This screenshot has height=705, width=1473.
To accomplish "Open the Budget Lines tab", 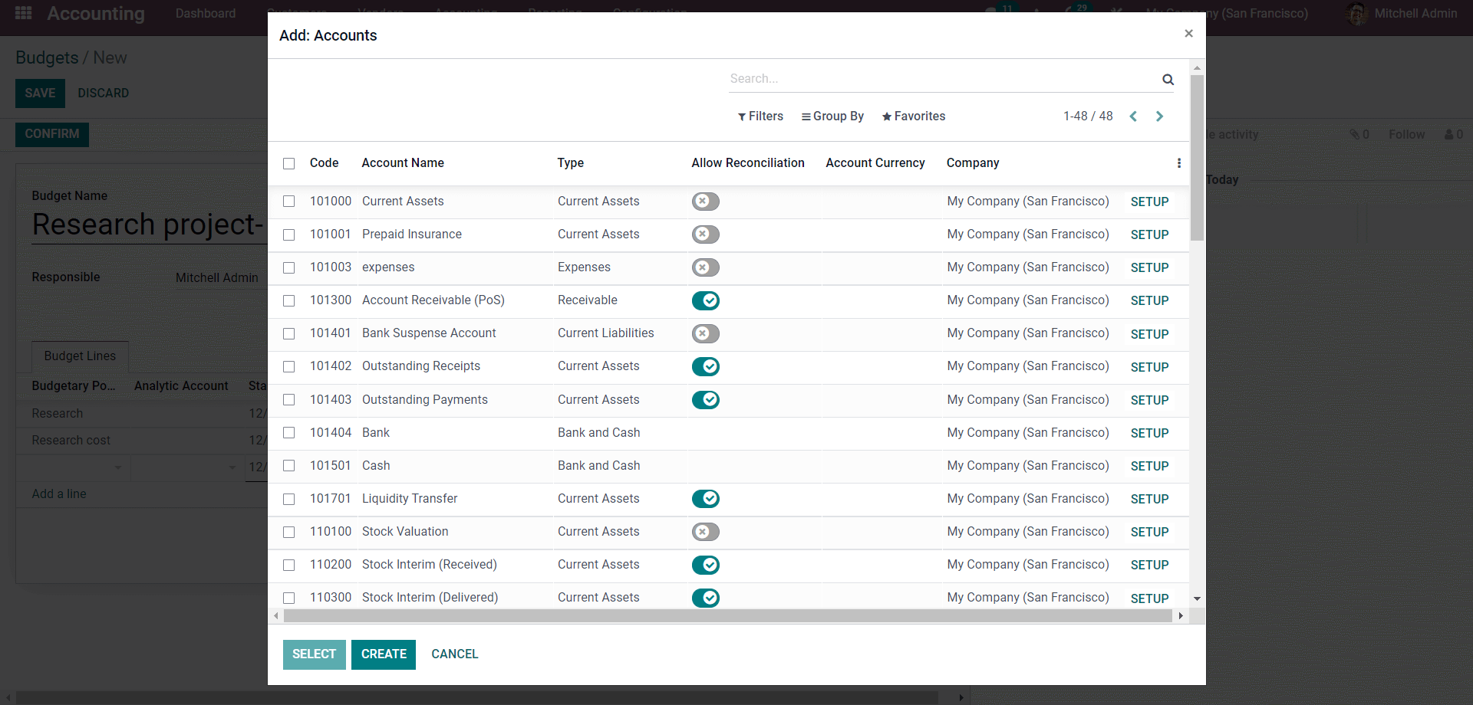I will pos(80,356).
